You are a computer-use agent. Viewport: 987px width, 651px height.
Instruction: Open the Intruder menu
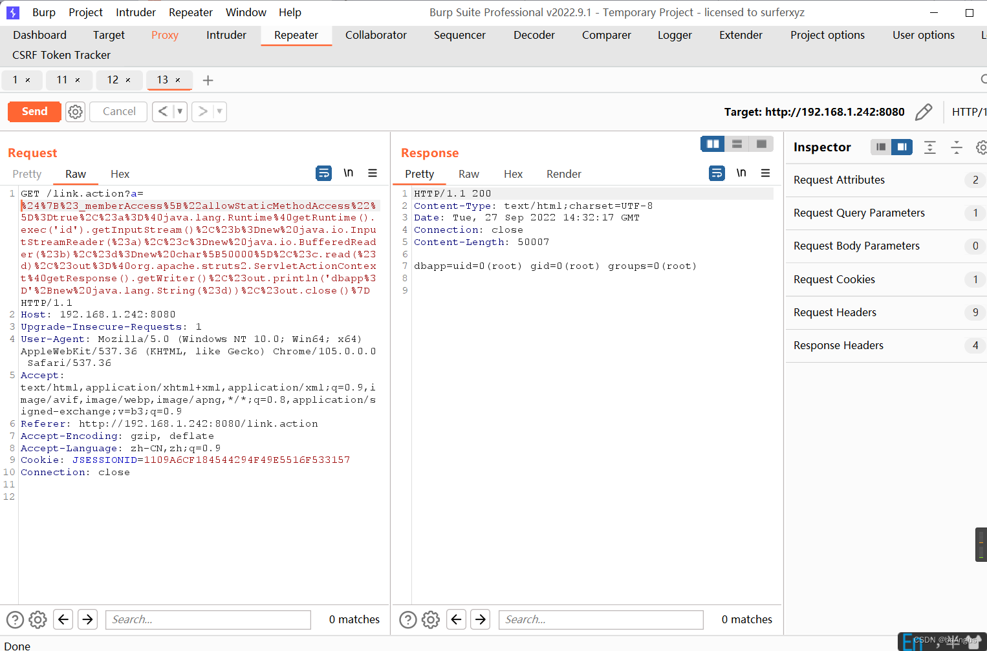coord(136,12)
